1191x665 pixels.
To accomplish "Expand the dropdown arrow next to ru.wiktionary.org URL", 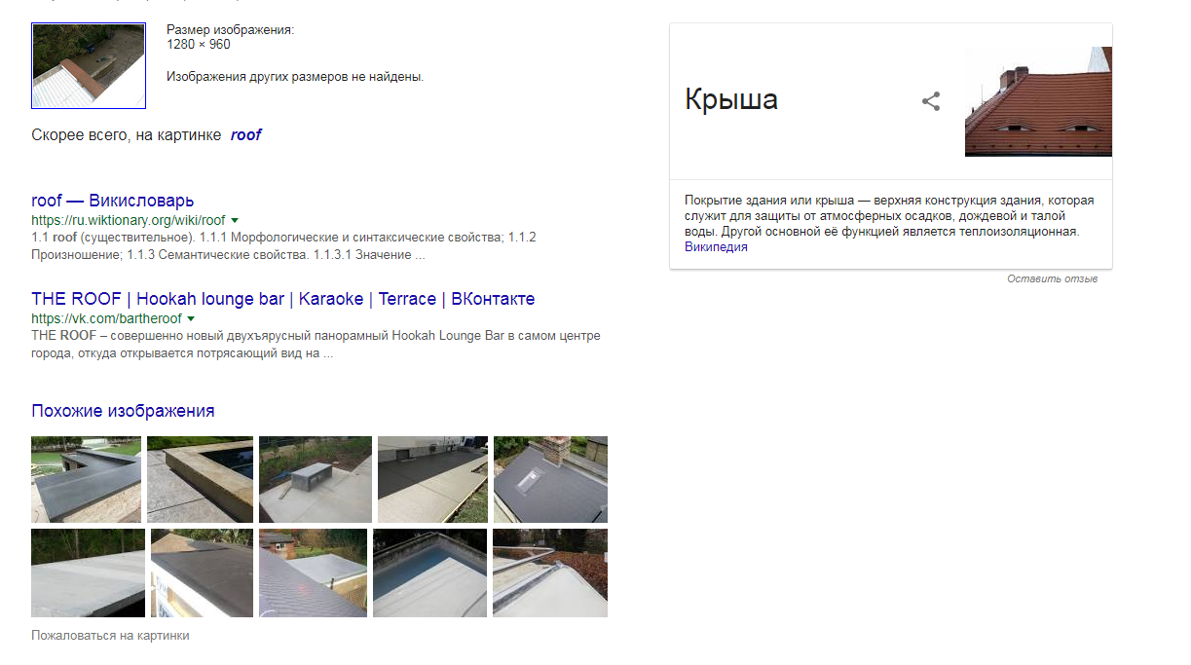I will pos(235,221).
